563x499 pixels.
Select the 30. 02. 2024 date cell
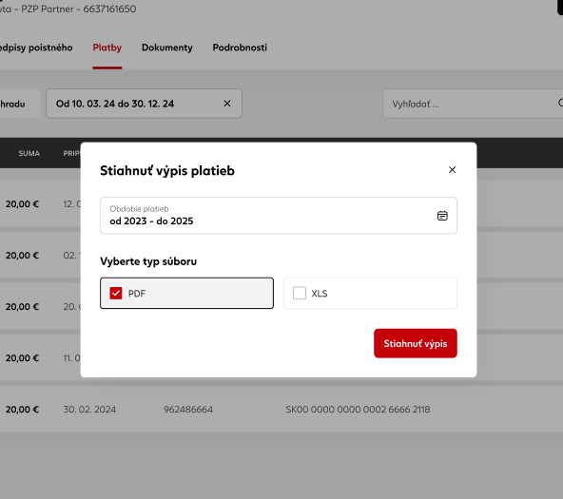pos(89,410)
